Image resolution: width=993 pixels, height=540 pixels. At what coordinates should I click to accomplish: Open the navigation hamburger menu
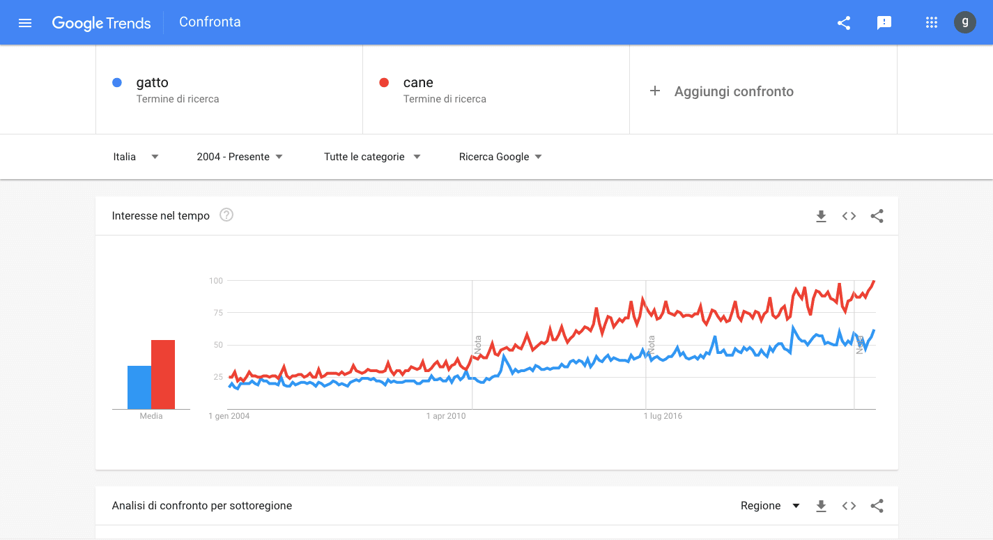coord(25,22)
